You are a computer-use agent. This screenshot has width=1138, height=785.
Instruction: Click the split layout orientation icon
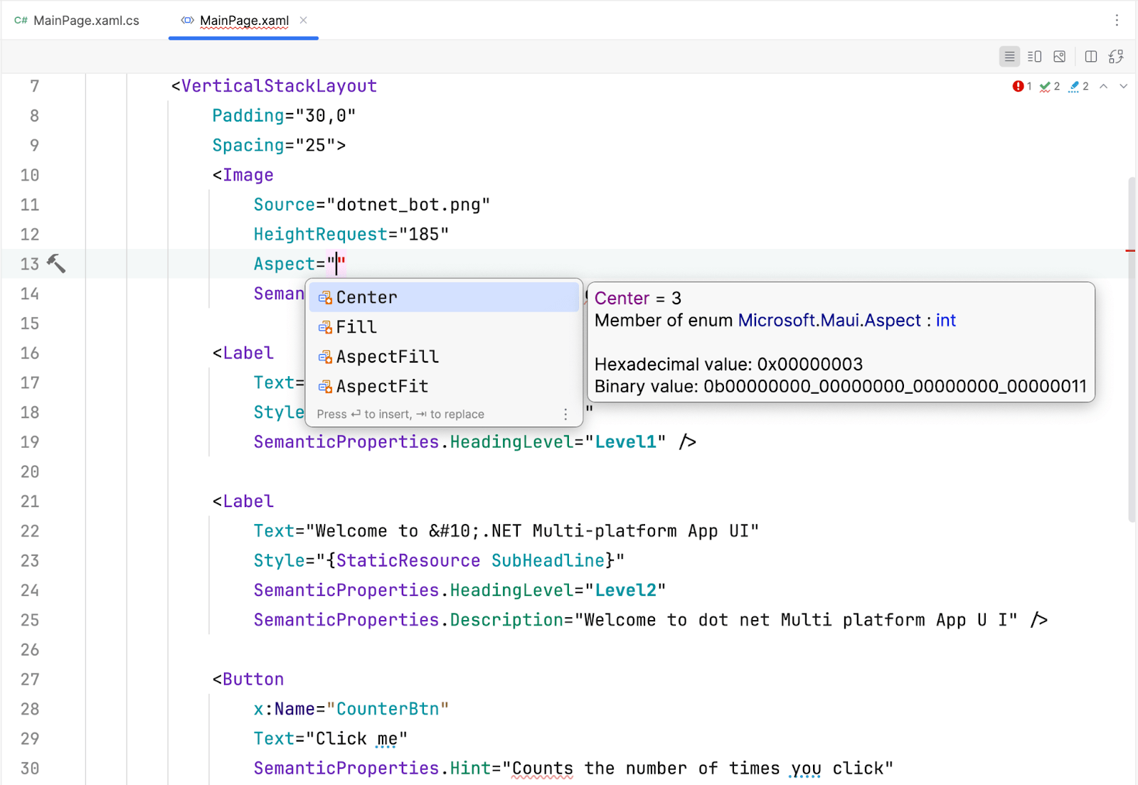[1090, 57]
